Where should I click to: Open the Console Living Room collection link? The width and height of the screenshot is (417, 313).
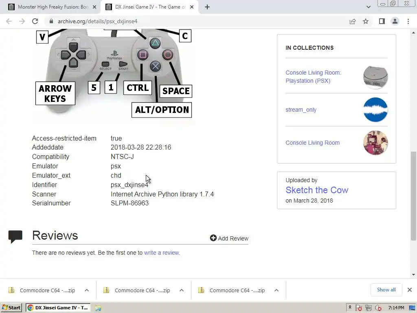pos(312,143)
